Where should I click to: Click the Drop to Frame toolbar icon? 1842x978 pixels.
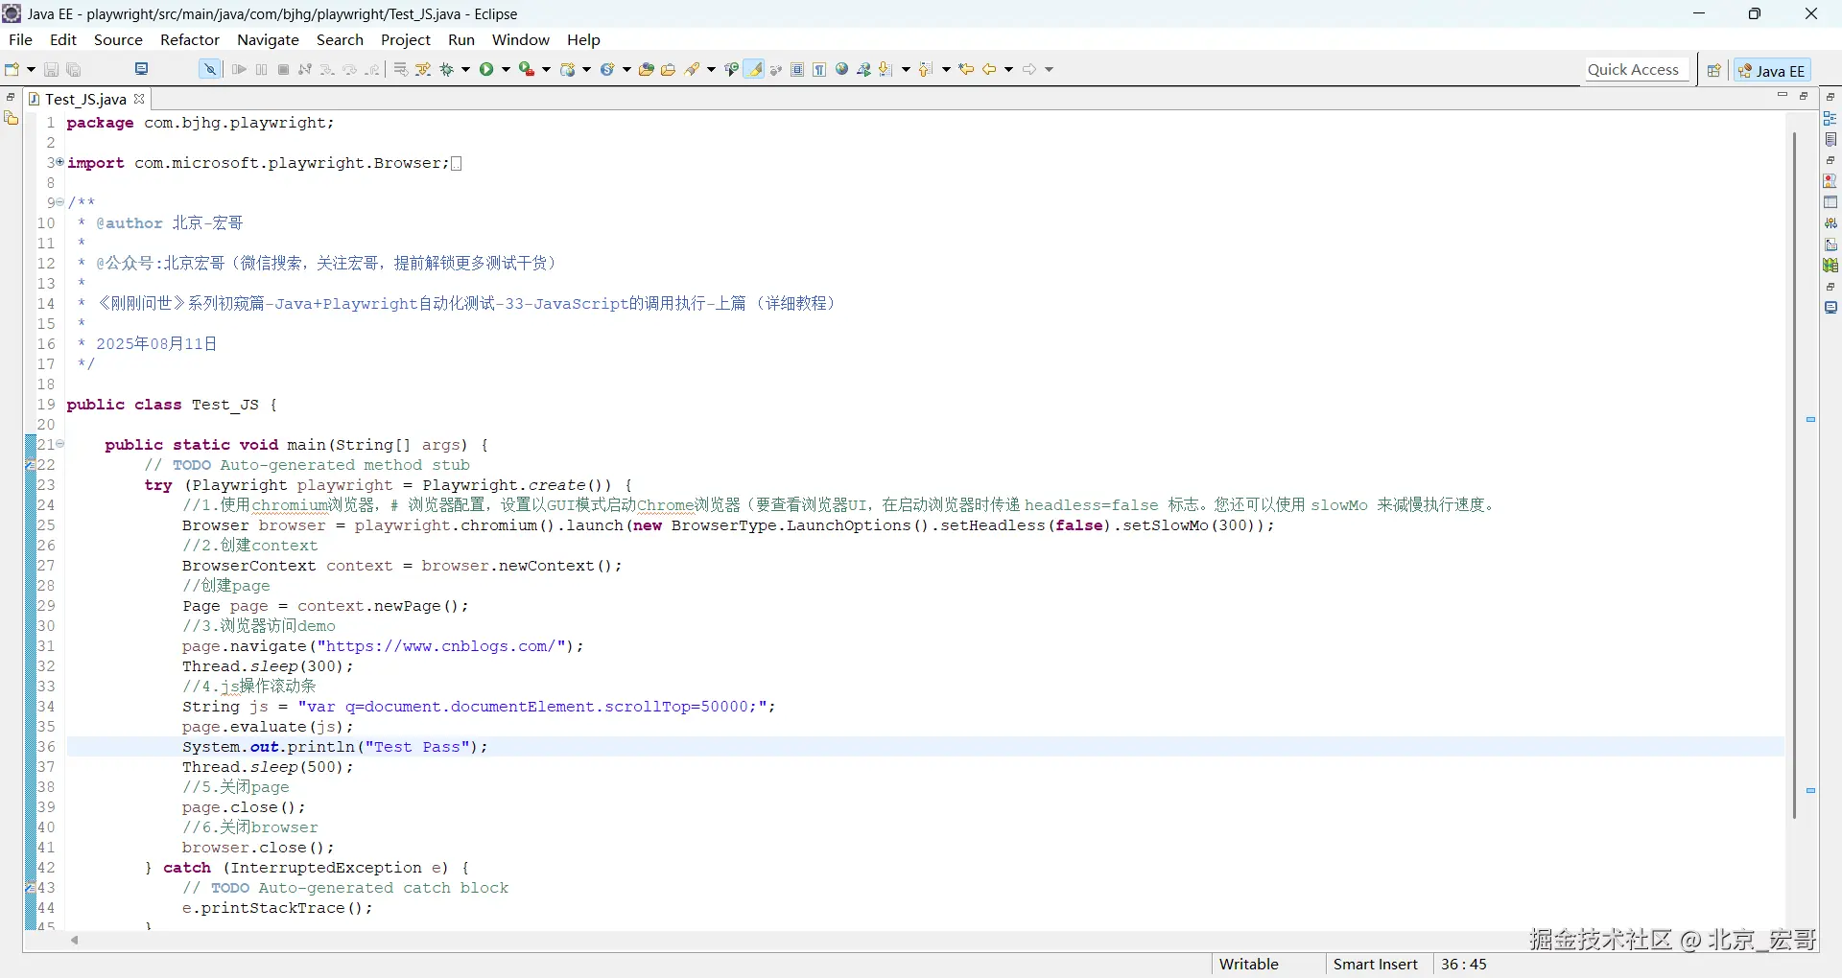click(x=401, y=69)
